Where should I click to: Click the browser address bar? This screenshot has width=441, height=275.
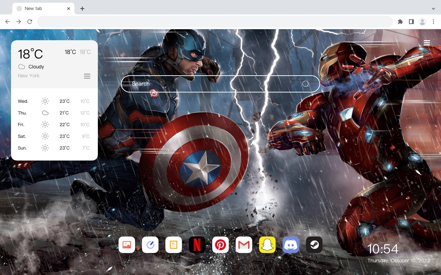tap(215, 22)
